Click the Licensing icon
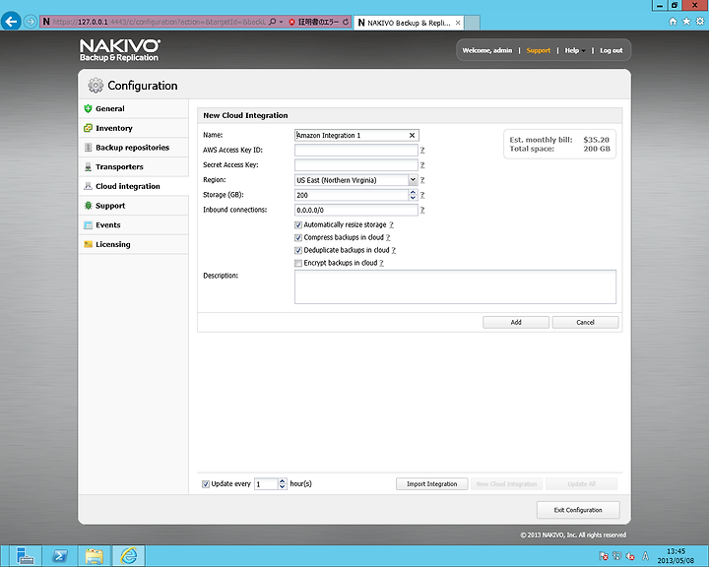This screenshot has width=709, height=567. (x=89, y=244)
